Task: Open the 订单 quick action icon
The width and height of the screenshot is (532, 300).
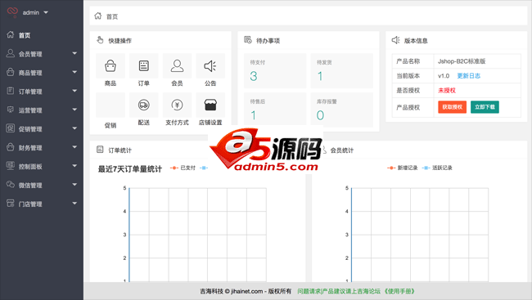Action: pyautogui.click(x=144, y=65)
